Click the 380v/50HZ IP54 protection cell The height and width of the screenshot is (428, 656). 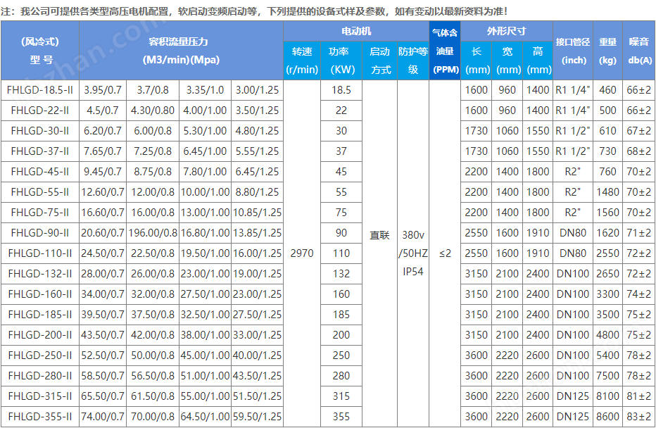point(413,253)
